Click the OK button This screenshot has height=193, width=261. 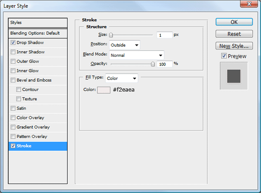234,22
